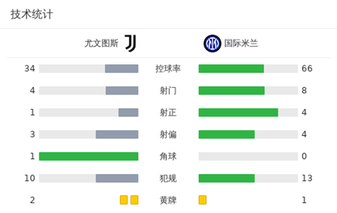The width and height of the screenshot is (337, 213).
Task: Click Juventus' first yellow card icon
Action: click(124, 200)
